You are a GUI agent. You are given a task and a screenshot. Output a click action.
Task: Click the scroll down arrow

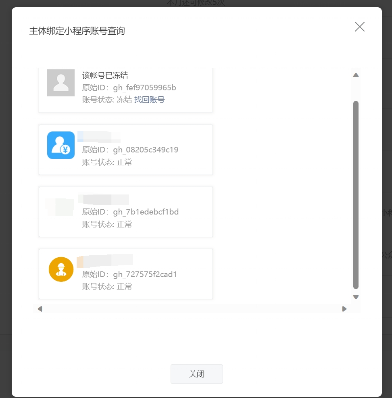coord(356,297)
